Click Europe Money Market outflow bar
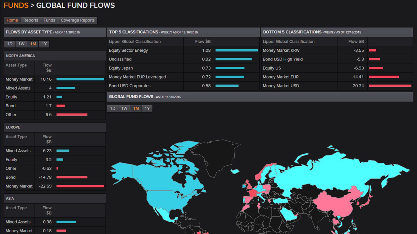 (x=80, y=186)
